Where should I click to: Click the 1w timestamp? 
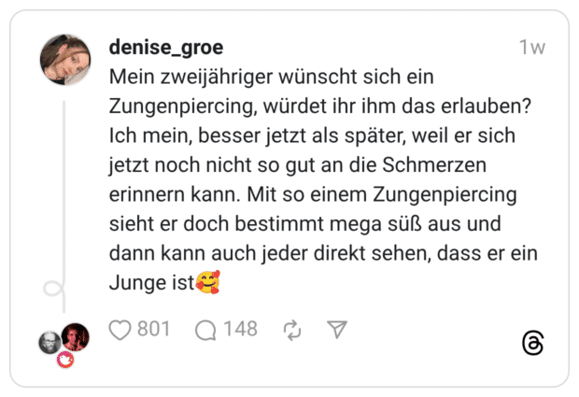tap(531, 48)
